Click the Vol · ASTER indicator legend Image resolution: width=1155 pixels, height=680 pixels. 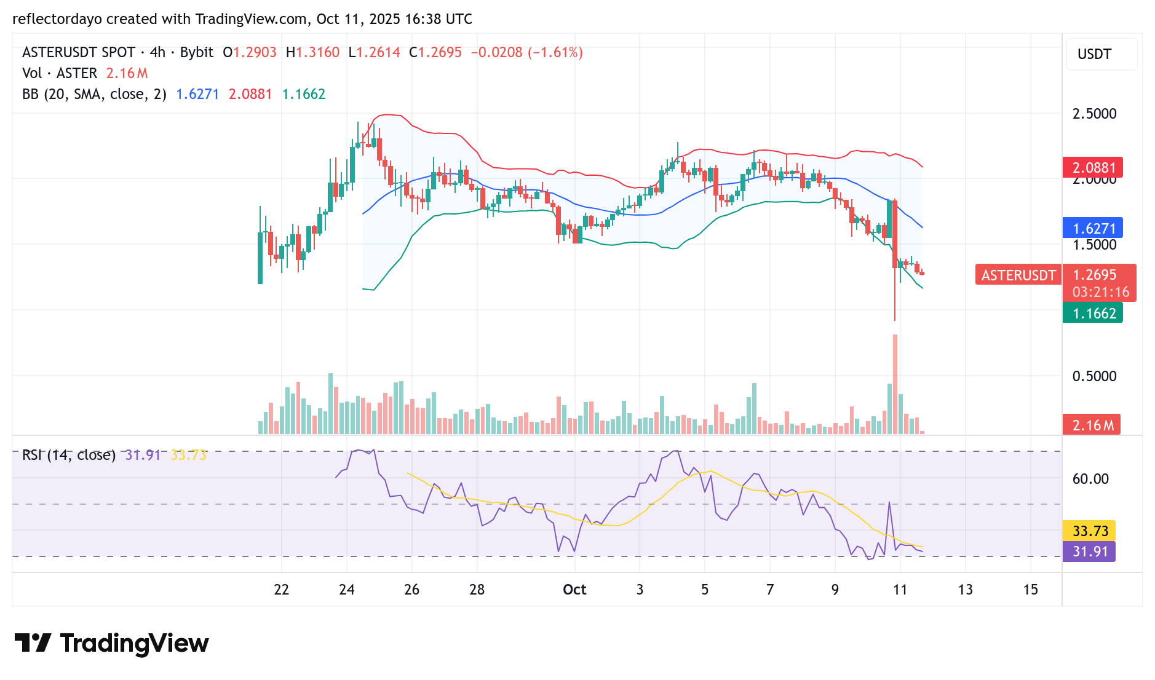pyautogui.click(x=60, y=73)
